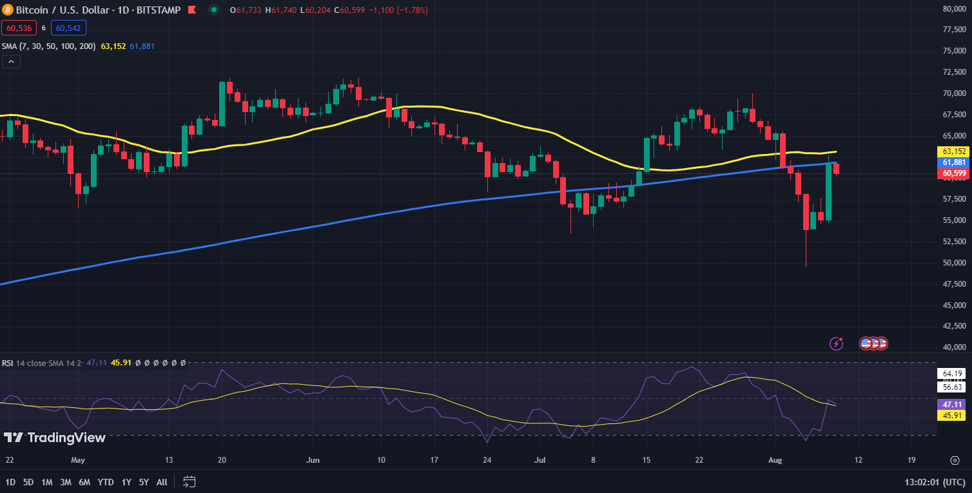Click the All range button
972x493 pixels.
[162, 481]
